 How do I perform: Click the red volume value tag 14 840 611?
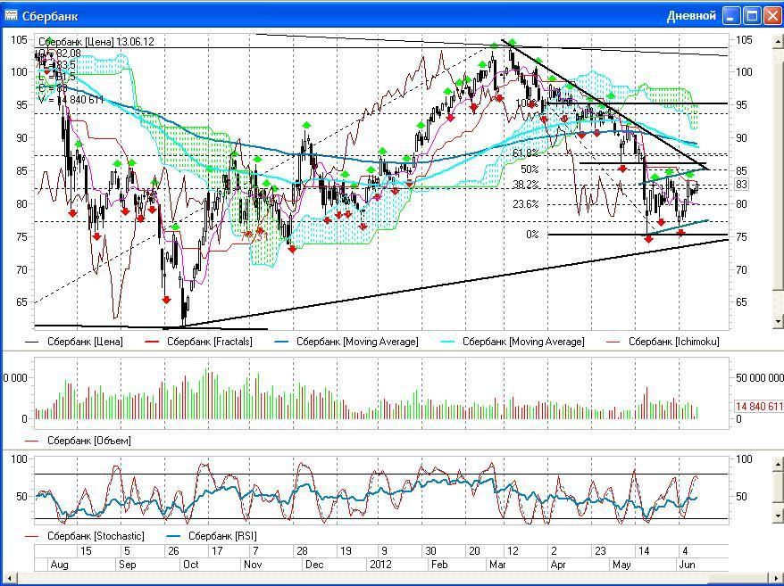click(759, 407)
